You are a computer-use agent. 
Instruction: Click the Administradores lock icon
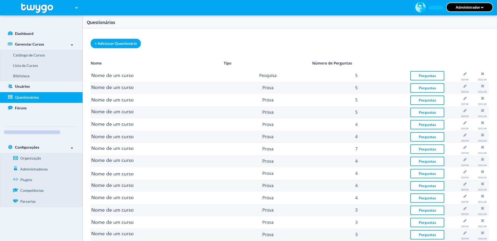tap(15, 169)
